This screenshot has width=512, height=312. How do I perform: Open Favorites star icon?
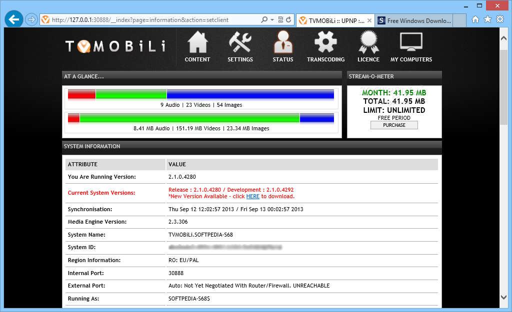coord(487,19)
